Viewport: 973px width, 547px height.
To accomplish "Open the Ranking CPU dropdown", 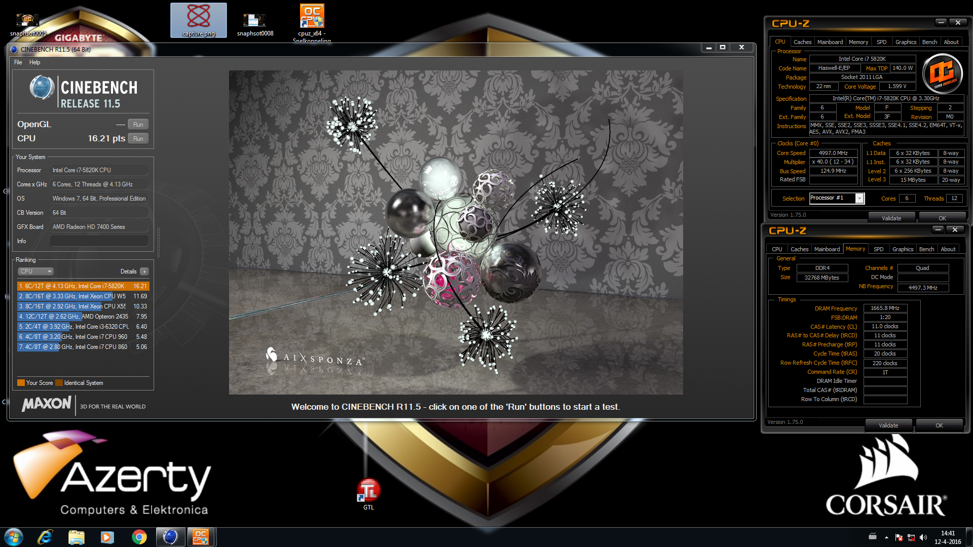I will point(35,271).
